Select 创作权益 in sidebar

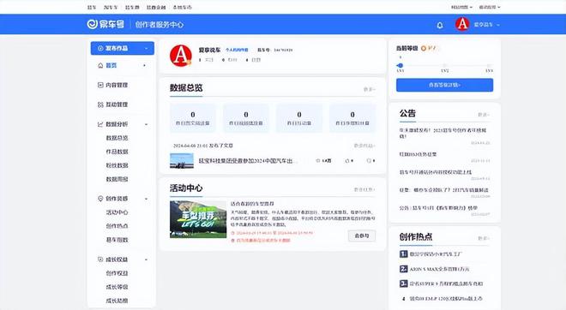coord(117,273)
